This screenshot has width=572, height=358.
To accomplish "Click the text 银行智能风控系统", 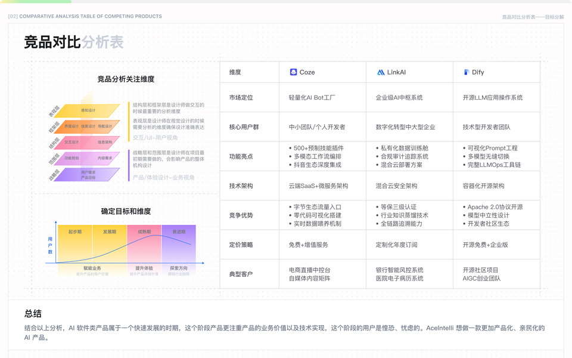I will (x=399, y=270).
